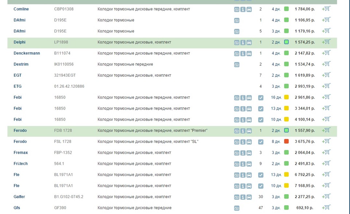
Task: Add Fte BL1971A1 priced 7 168,95 to cart
Action: 326,186
